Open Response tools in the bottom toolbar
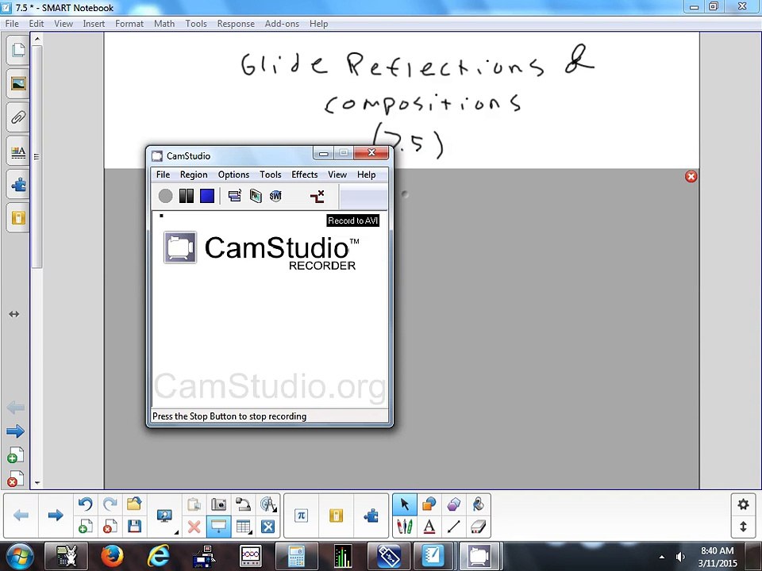 [x=337, y=515]
